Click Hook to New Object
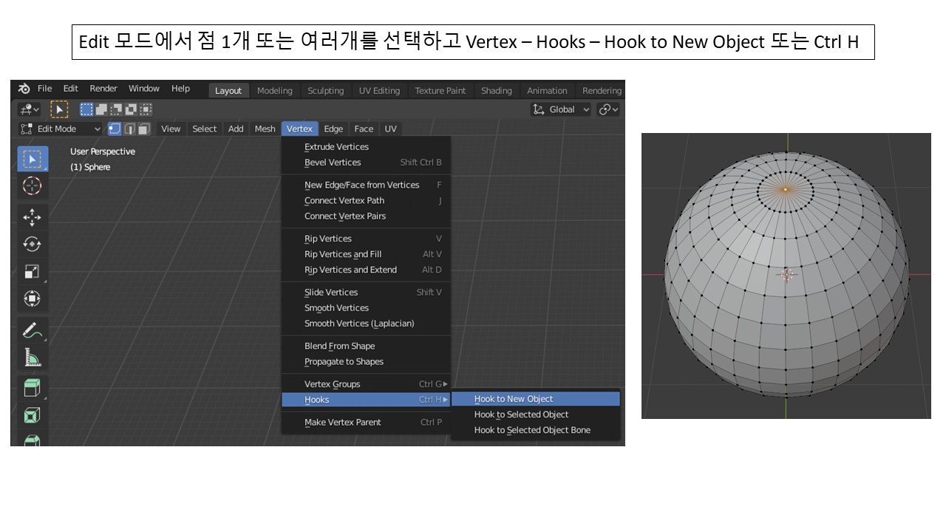 [x=536, y=399]
